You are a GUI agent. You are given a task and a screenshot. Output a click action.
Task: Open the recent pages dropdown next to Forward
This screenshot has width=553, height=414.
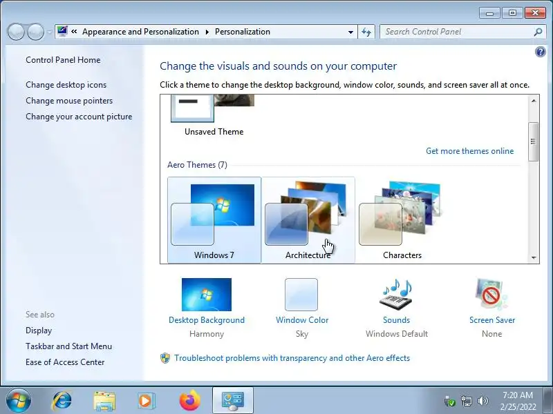(49, 32)
